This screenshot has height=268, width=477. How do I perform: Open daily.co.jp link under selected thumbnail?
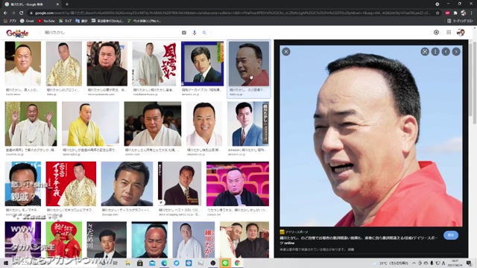pos(236,95)
